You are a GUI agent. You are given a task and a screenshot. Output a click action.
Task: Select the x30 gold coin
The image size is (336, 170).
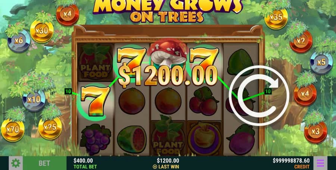coord(42,31)
